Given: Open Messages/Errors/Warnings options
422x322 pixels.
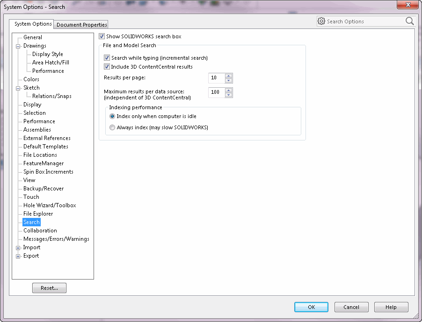Looking at the screenshot, I should click(x=56, y=239).
